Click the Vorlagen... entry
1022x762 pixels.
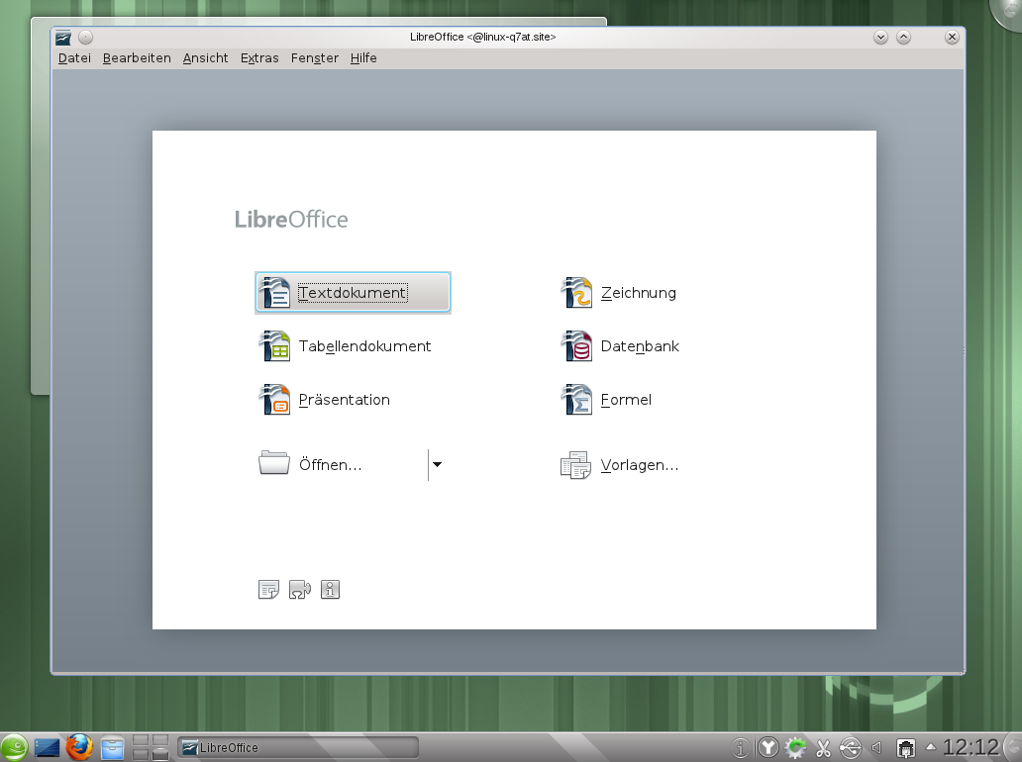coord(642,464)
